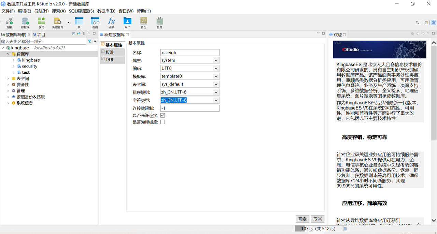Collapse the kingbase localhost connection node
Viewport: 437px width, 234px height.
coord(3,48)
